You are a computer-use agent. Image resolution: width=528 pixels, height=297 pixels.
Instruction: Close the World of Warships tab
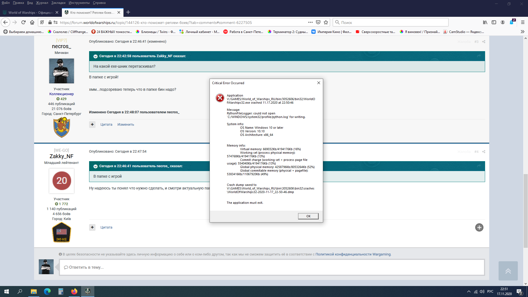point(57,12)
